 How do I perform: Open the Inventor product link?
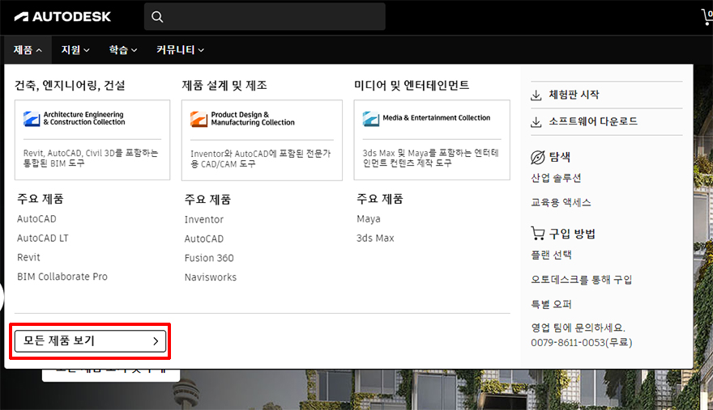tap(204, 220)
